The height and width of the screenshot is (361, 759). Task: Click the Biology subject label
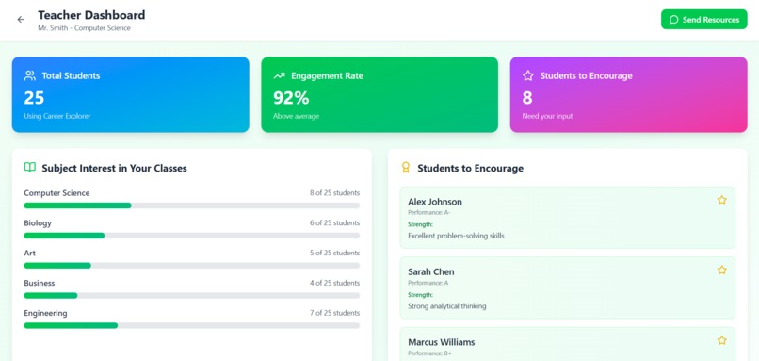[x=38, y=222]
